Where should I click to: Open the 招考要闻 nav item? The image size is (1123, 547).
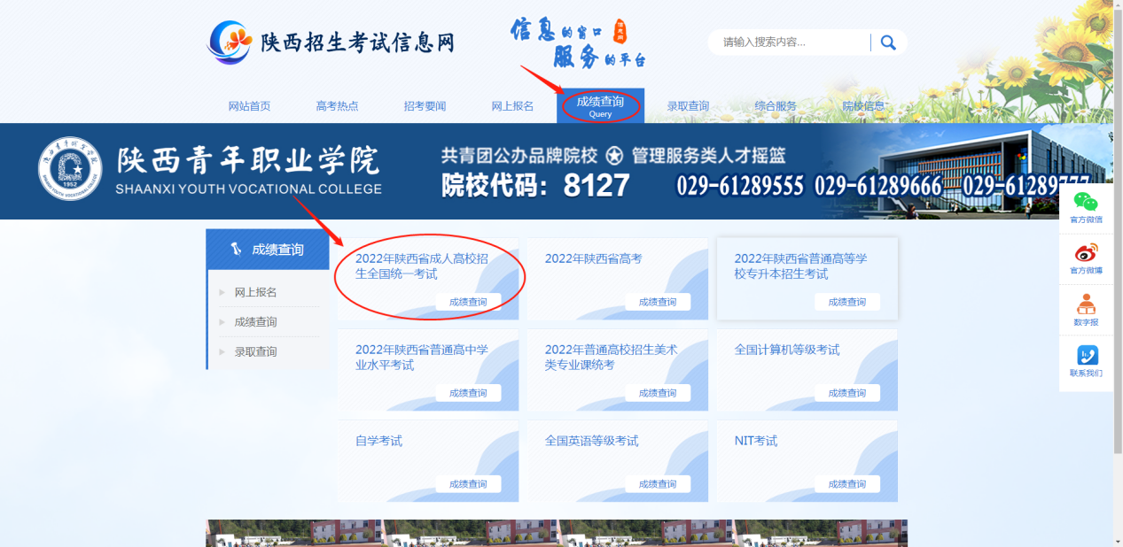425,106
